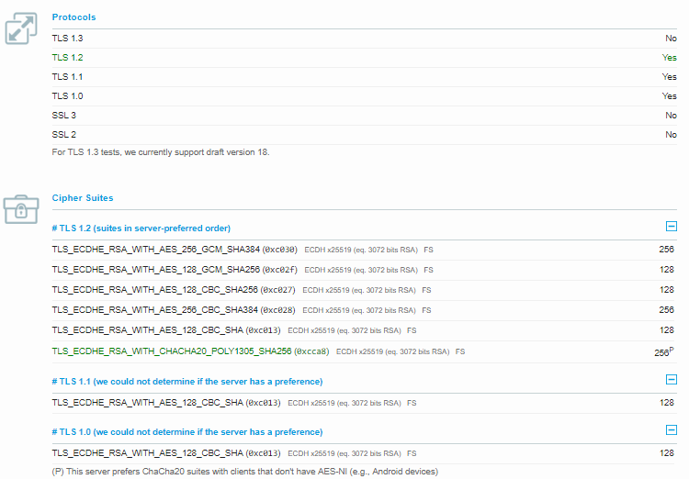Select TLS_ECDHE_RSA_WITH_AES_128_CBC_SHA256 cipher name
Screen dimensions: 689x479
[154, 290]
